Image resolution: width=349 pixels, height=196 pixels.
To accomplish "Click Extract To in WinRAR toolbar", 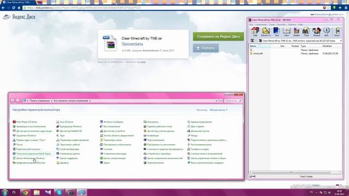I will [x=266, y=32].
